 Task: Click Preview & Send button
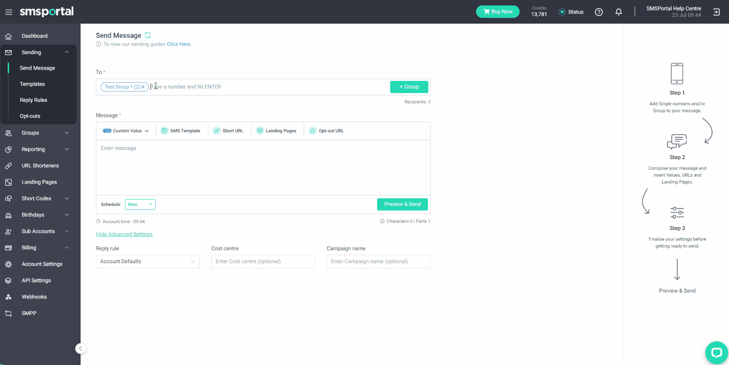coord(403,205)
